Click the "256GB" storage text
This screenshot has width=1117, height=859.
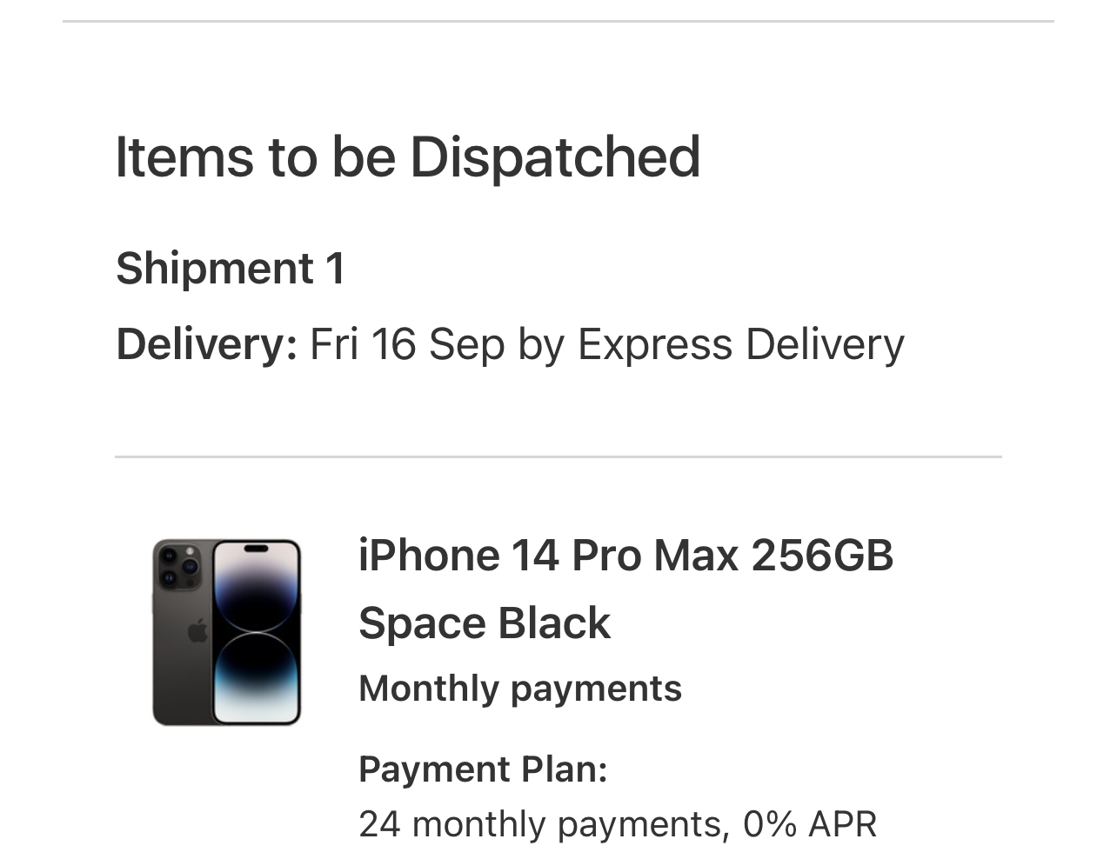822,556
